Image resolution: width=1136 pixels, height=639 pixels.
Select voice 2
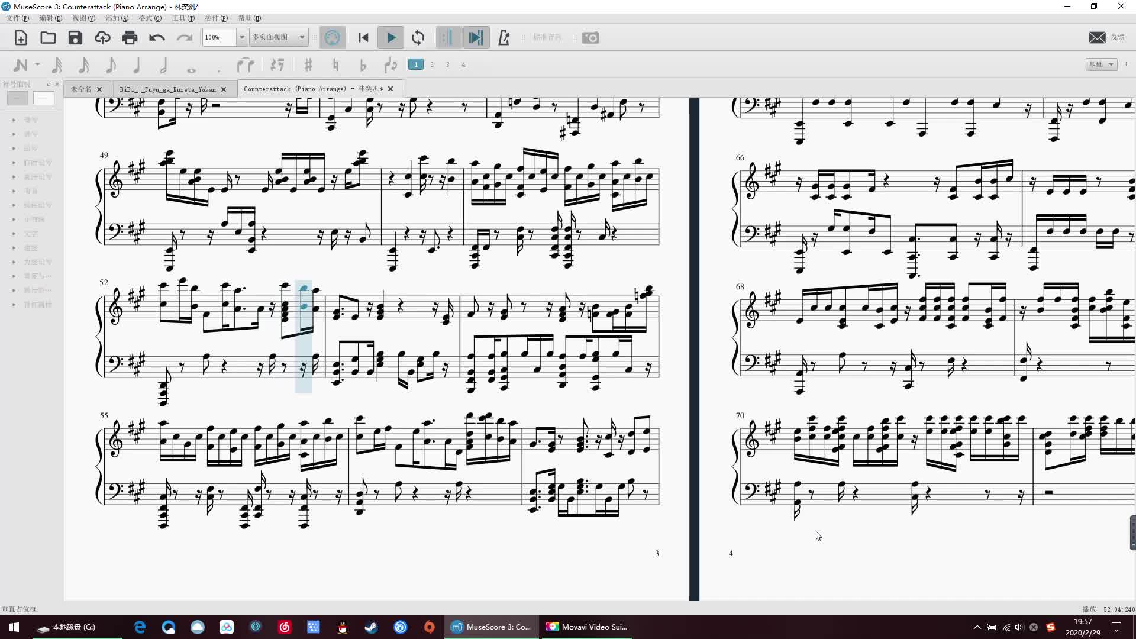432,64
